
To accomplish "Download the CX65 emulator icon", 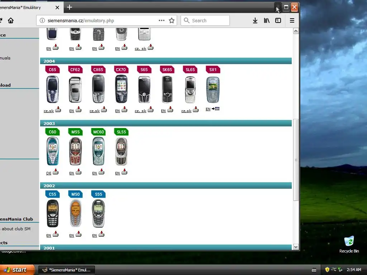I will click(104, 109).
